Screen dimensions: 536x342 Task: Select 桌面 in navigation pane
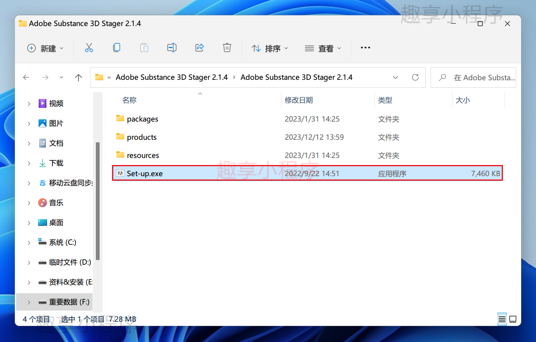56,222
